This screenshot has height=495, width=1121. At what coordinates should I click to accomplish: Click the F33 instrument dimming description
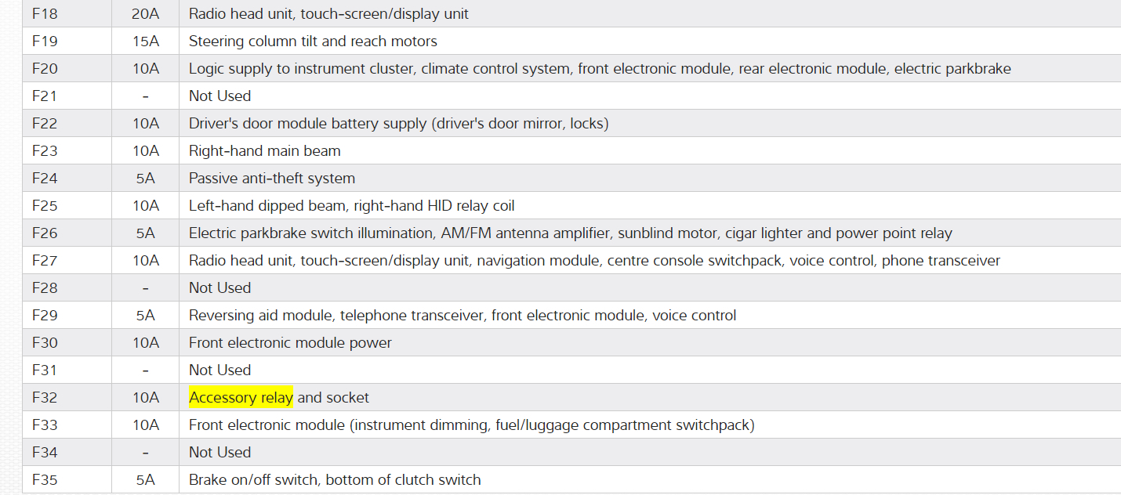click(x=471, y=425)
